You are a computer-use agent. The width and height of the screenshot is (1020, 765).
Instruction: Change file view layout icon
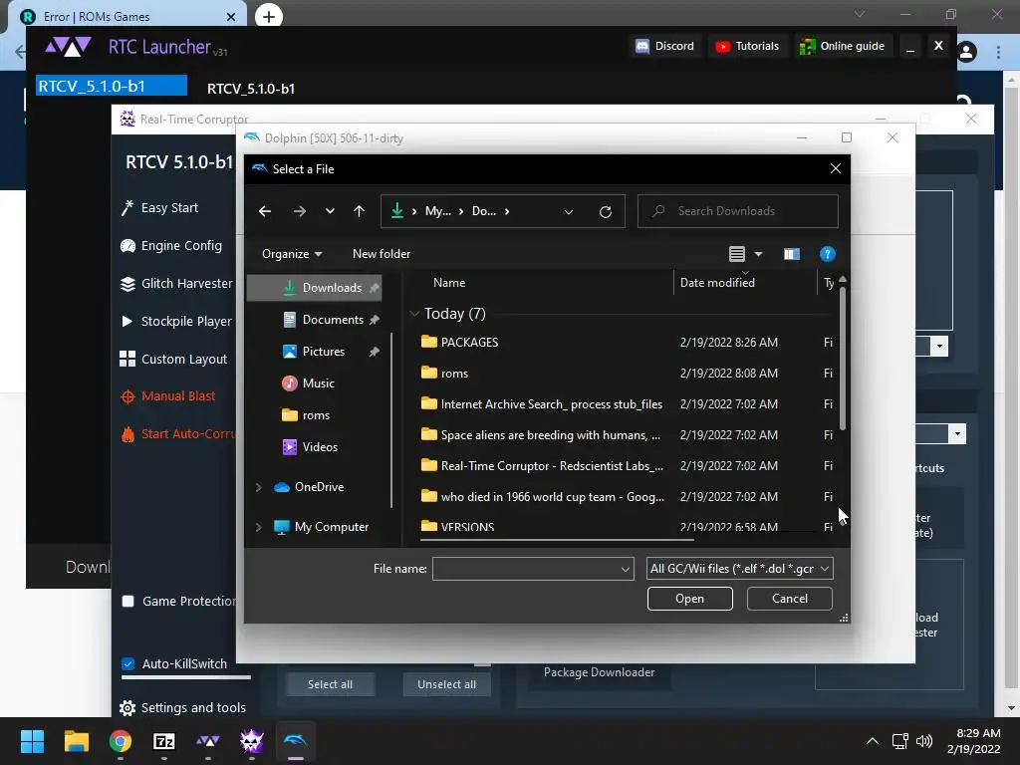pos(736,254)
